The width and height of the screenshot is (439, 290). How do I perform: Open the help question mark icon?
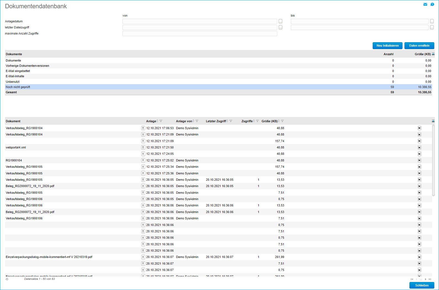(432, 4)
